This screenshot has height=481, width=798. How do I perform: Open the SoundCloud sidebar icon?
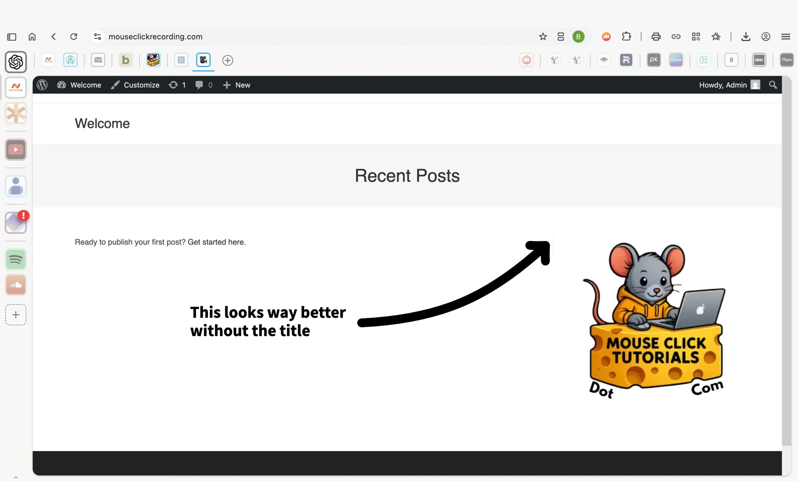16,285
